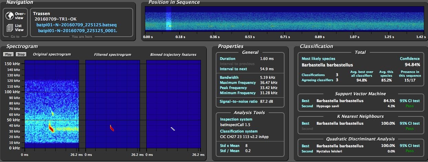Switch to List View documents icon

coord(10,28)
